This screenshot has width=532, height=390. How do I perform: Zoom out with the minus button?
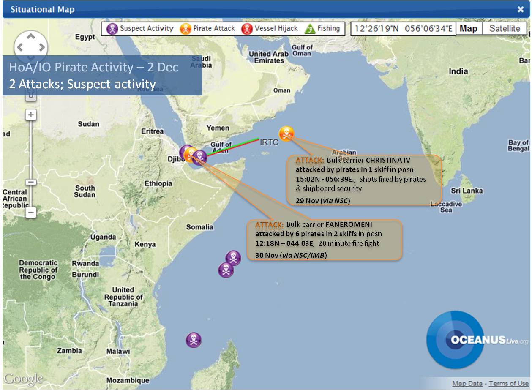click(31, 212)
